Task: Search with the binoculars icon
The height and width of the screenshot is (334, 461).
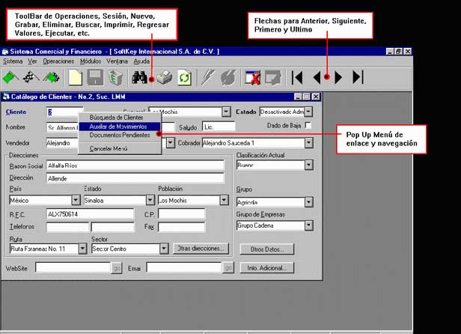Action: pos(139,77)
